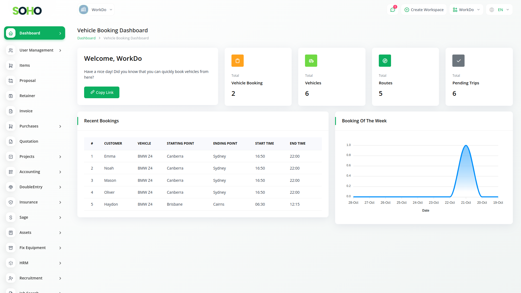This screenshot has height=293, width=521.
Task: Open the chat messages notification icon
Action: (393, 10)
